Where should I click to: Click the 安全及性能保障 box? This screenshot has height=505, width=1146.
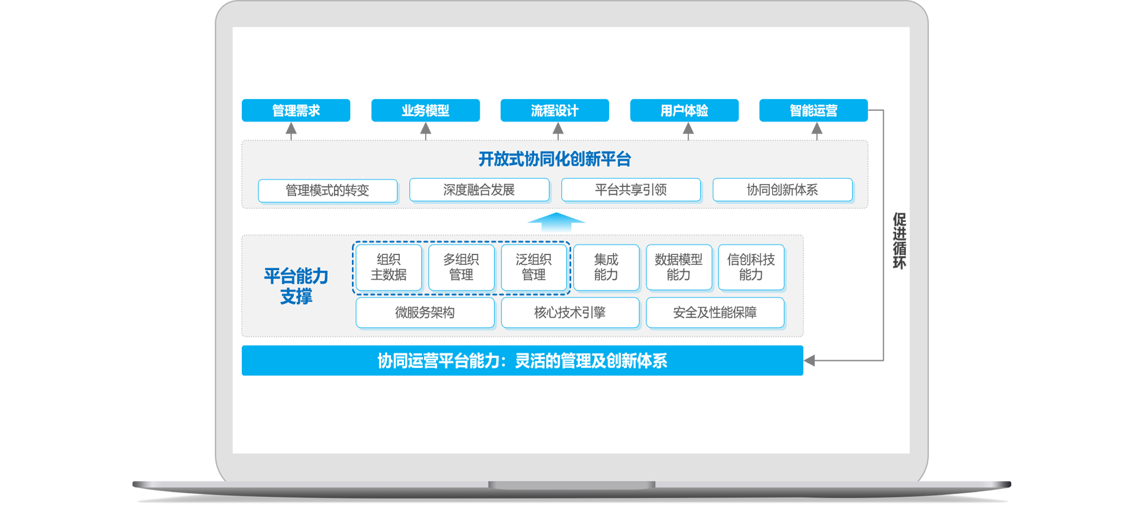(715, 312)
